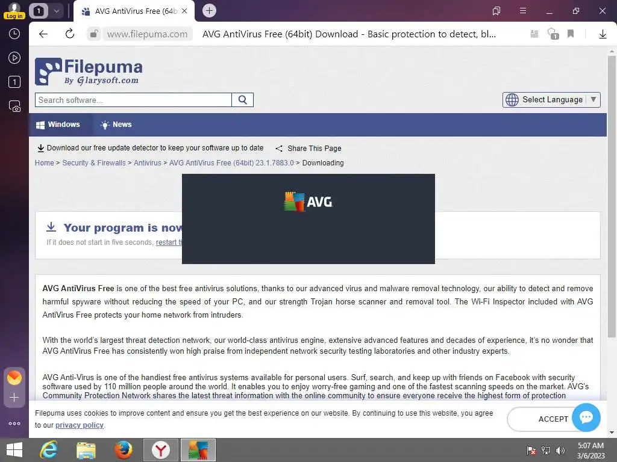Click the site security lock icon
The height and width of the screenshot is (462, 617).
[x=93, y=34]
